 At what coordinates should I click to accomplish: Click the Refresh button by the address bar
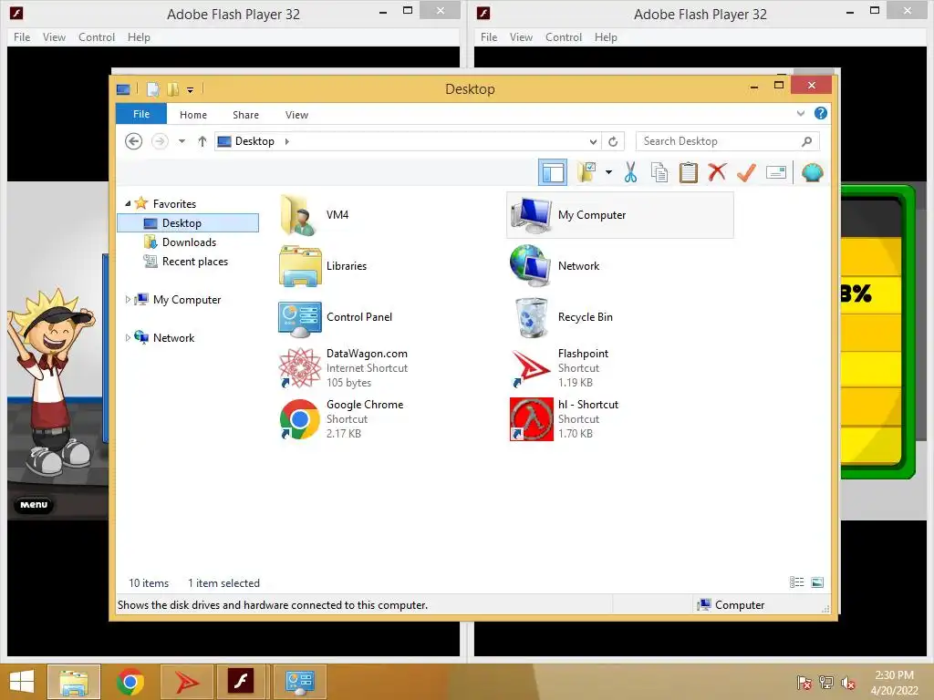613,141
